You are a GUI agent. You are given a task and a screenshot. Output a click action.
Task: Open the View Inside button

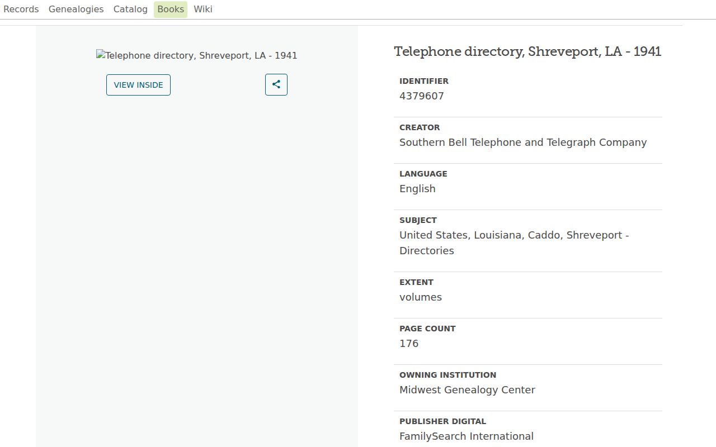coord(138,85)
